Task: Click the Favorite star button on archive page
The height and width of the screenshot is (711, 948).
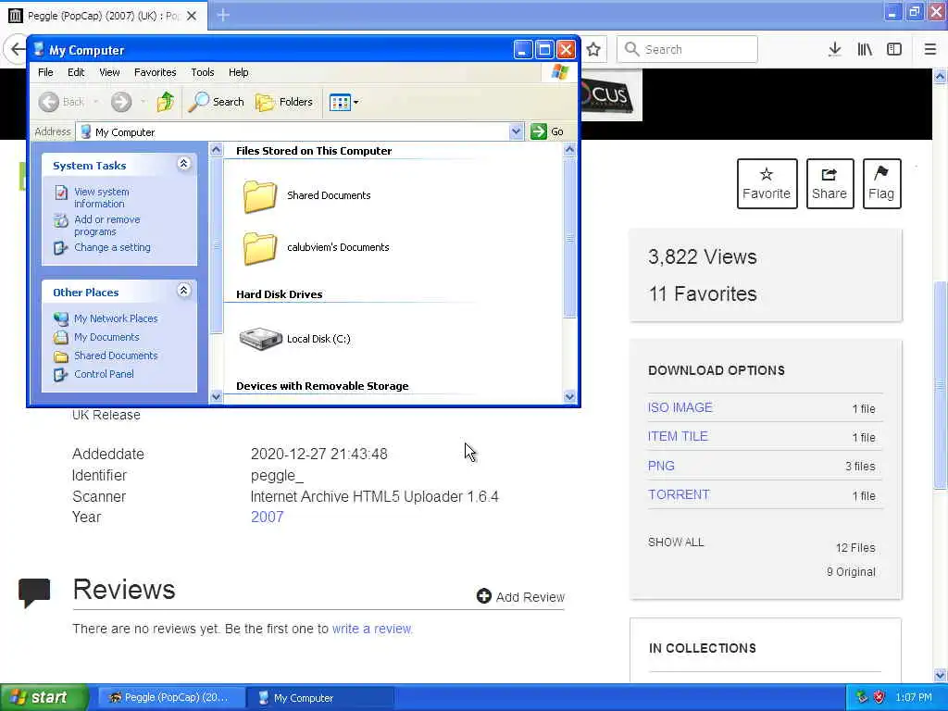Action: (767, 184)
